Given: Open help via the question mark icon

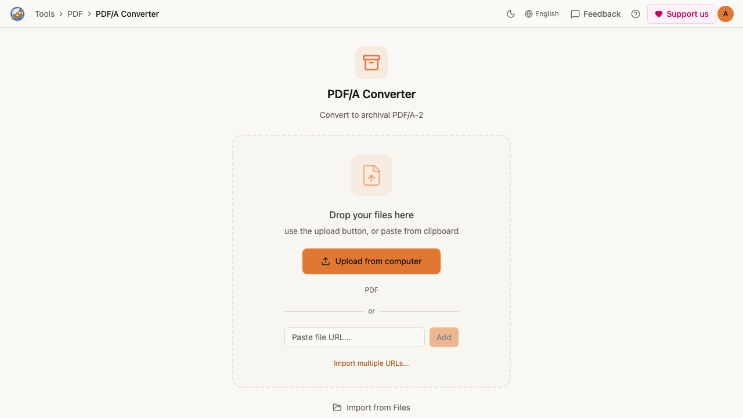Looking at the screenshot, I should (x=636, y=14).
